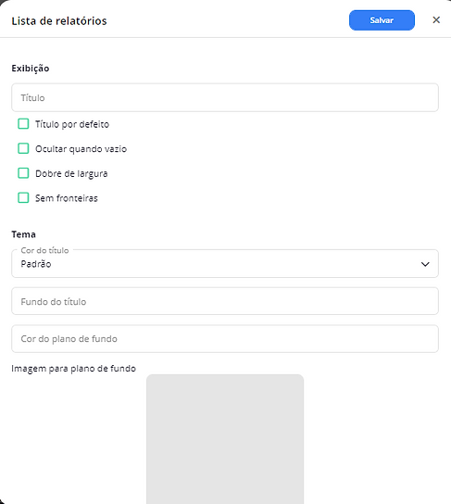Screen dimensions: 451x504
Task: Select the Fundo do título field
Action: [x=225, y=301]
